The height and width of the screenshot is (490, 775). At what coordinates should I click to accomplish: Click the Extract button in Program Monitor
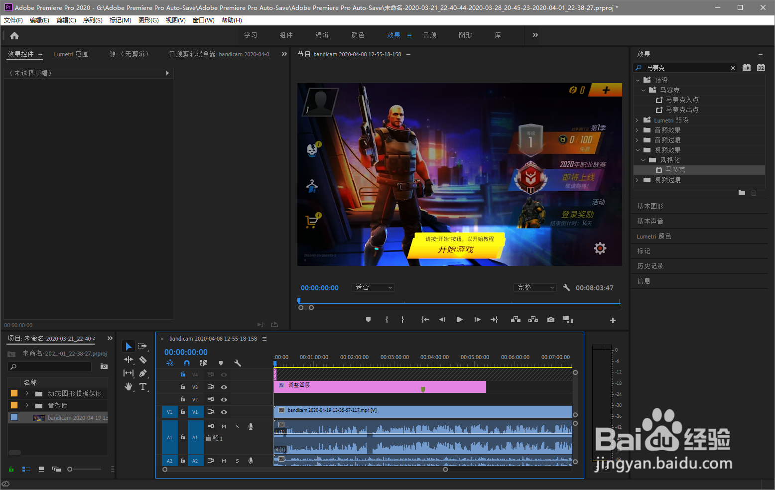click(533, 320)
